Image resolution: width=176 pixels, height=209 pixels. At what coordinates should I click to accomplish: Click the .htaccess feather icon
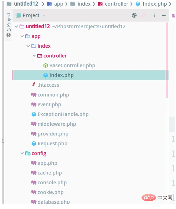click(34, 85)
